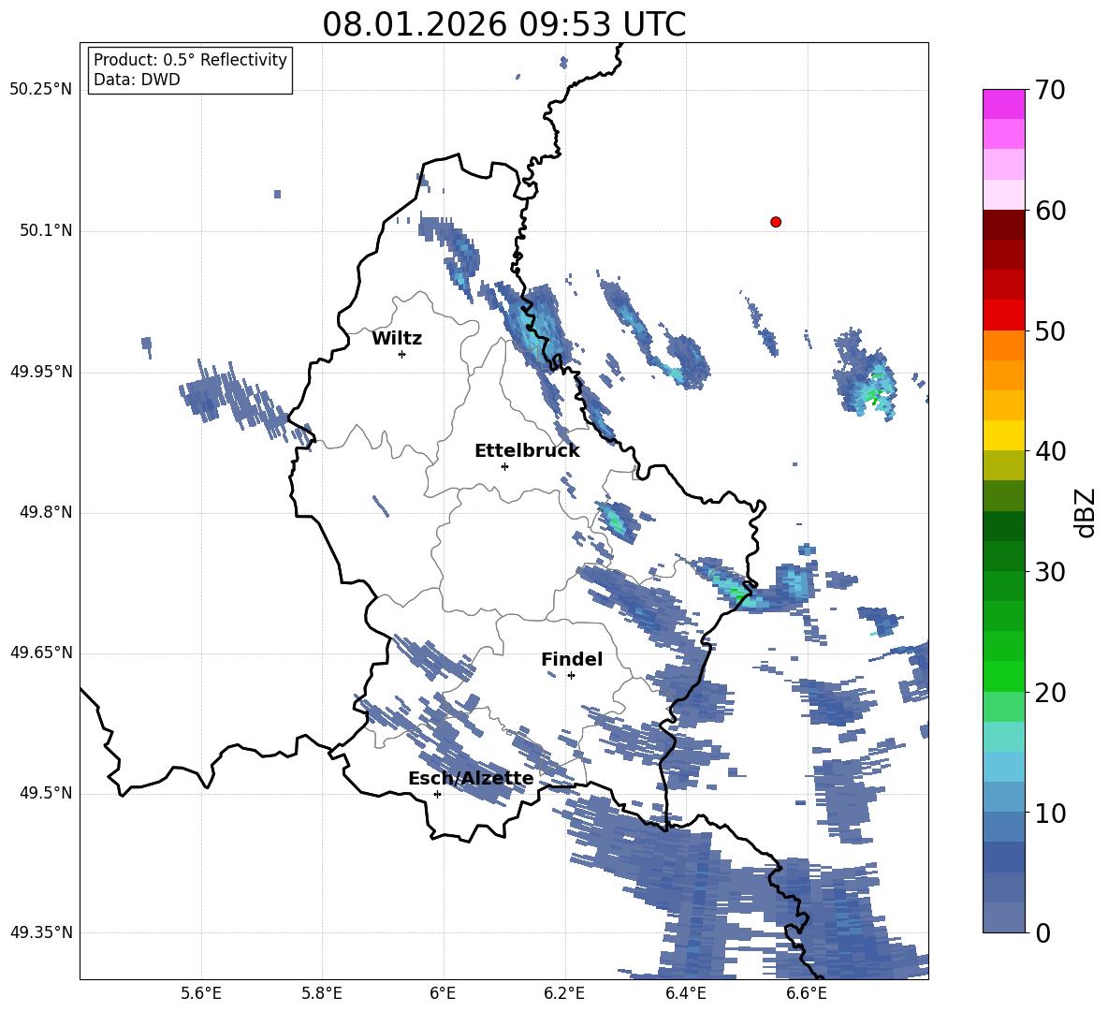Click the 50.1°N latitude label
1108x1012 pixels.
pyautogui.click(x=47, y=231)
